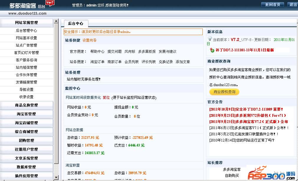
Task: Click the sidebar scrollbar down arrow
Action: click(x=56, y=177)
